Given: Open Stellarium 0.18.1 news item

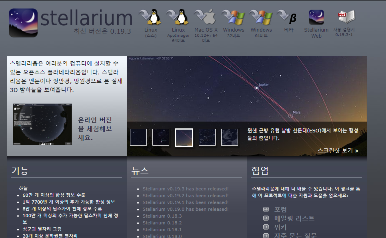Looking at the screenshot, I should (x=162, y=230).
